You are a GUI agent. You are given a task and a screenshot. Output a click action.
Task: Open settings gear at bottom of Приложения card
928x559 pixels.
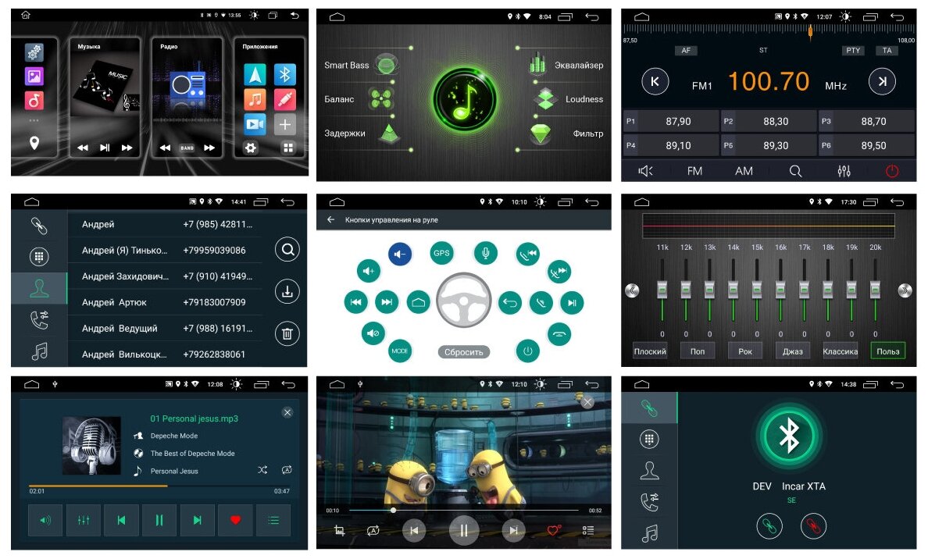point(250,148)
